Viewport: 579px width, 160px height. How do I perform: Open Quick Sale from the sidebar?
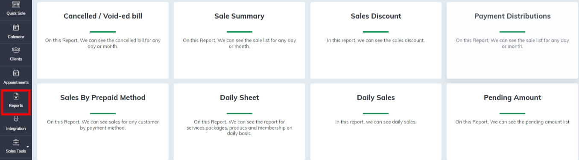tap(16, 9)
